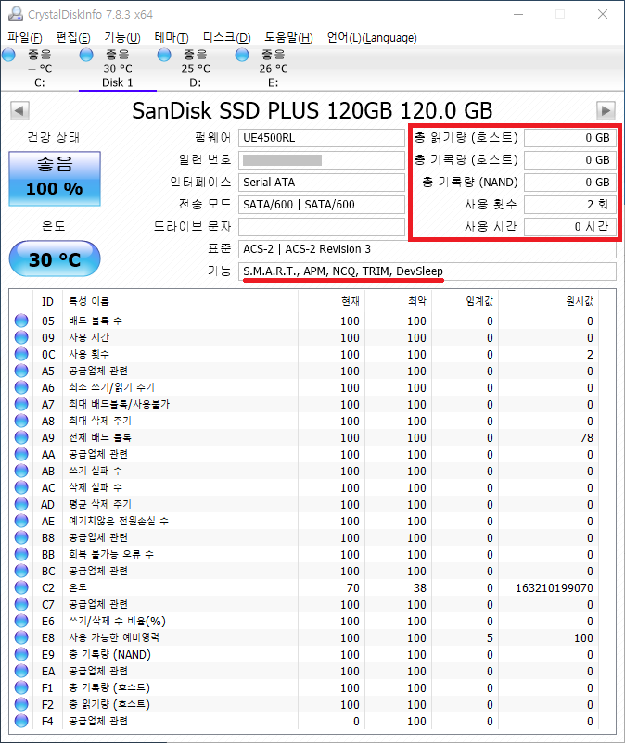Click status orb of 0C 사용 횟수 row

click(x=21, y=354)
